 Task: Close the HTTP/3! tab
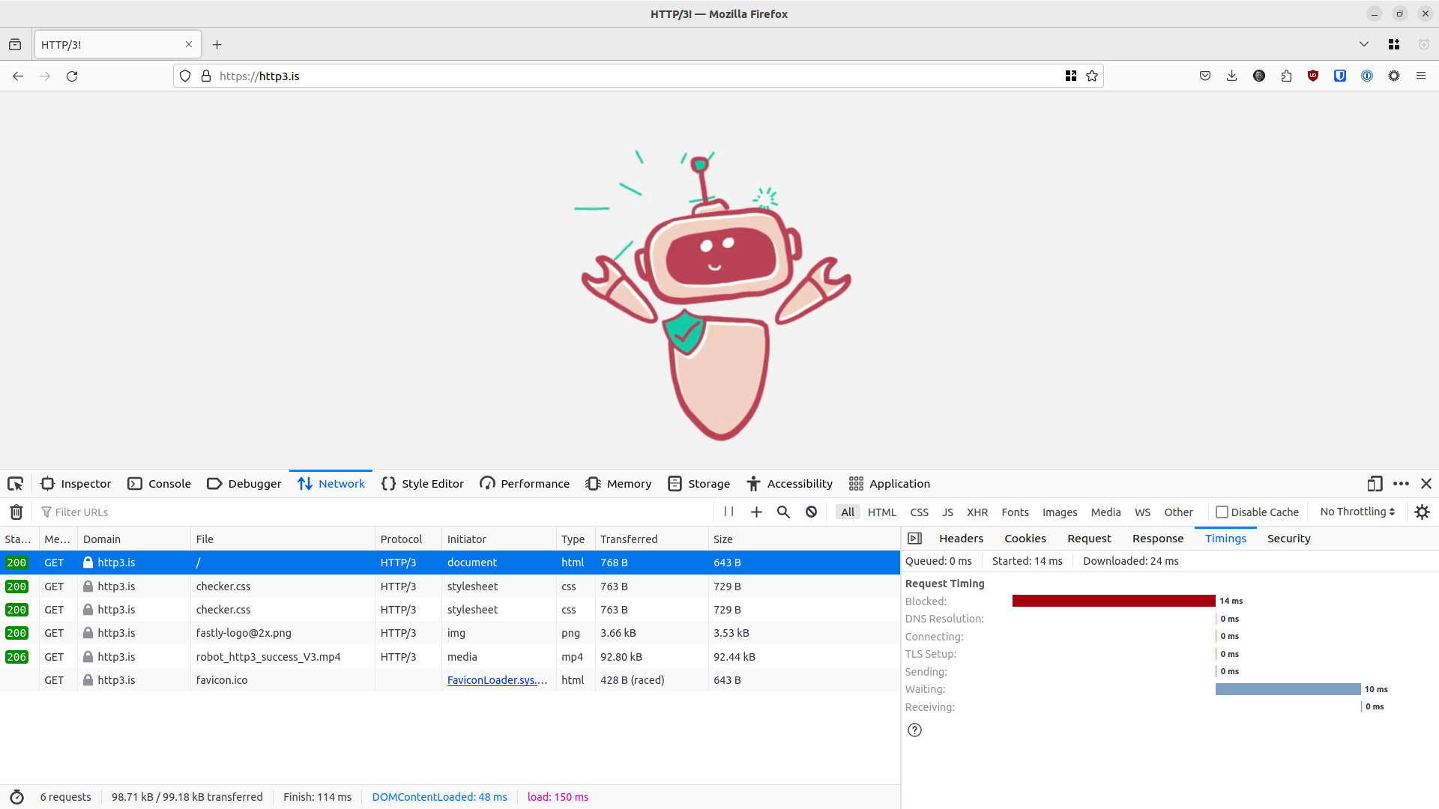189,44
